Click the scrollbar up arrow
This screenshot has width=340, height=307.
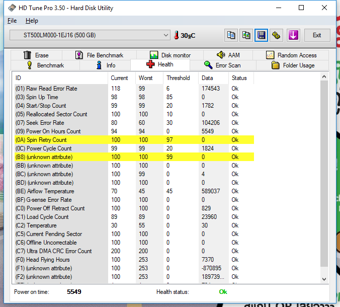[x=324, y=76]
